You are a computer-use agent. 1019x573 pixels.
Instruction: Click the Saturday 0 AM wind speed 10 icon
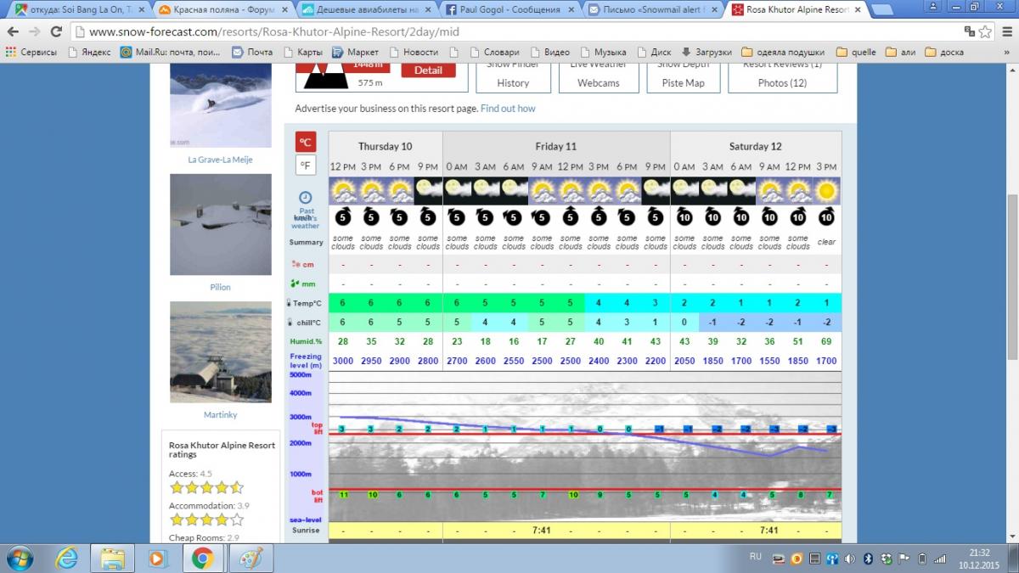[x=684, y=217]
